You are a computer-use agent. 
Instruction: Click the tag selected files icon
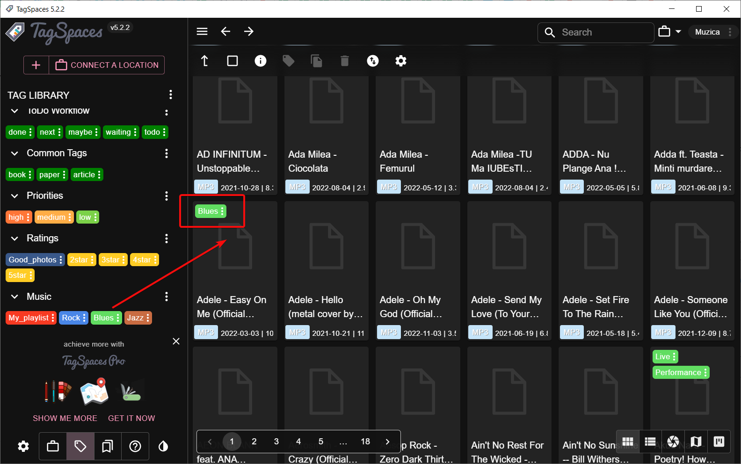289,61
